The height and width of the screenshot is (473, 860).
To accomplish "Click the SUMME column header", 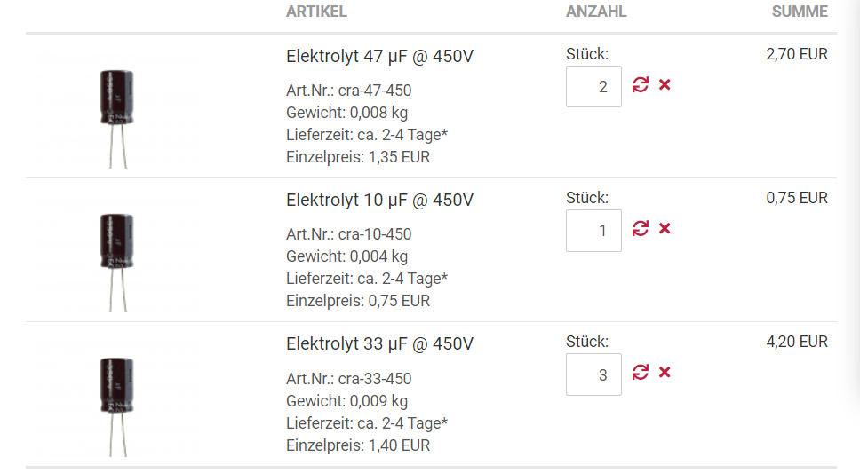I will click(800, 12).
